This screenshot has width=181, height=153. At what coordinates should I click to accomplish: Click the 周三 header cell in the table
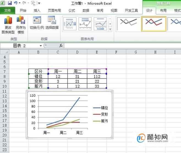97,71
